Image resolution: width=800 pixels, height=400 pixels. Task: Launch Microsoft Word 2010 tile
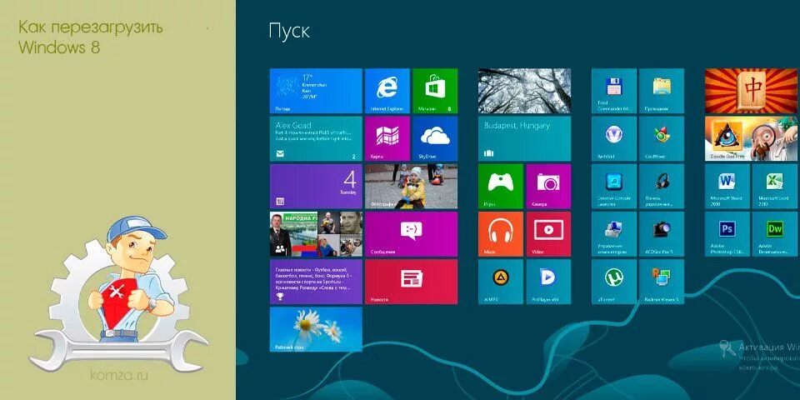tap(727, 186)
